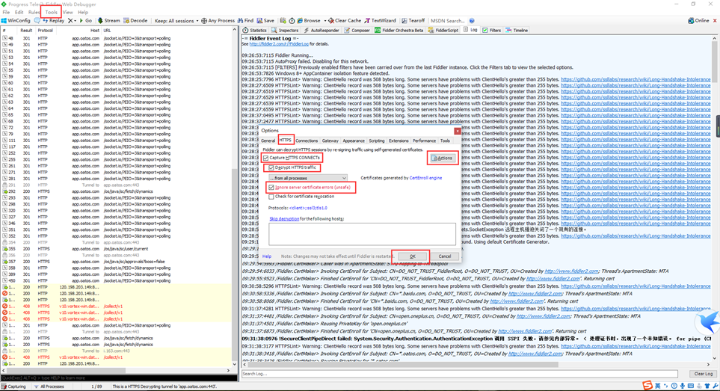Click the screenshot camera icon
The height and width of the screenshot is (391, 720).
click(283, 21)
